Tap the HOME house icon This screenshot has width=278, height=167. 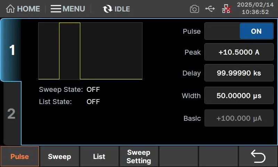11,9
